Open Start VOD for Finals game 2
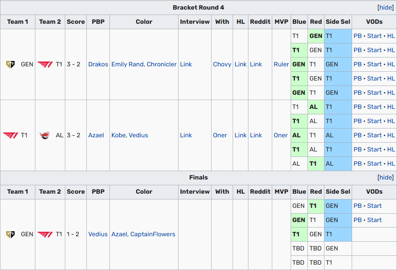The image size is (397, 270). click(x=374, y=220)
